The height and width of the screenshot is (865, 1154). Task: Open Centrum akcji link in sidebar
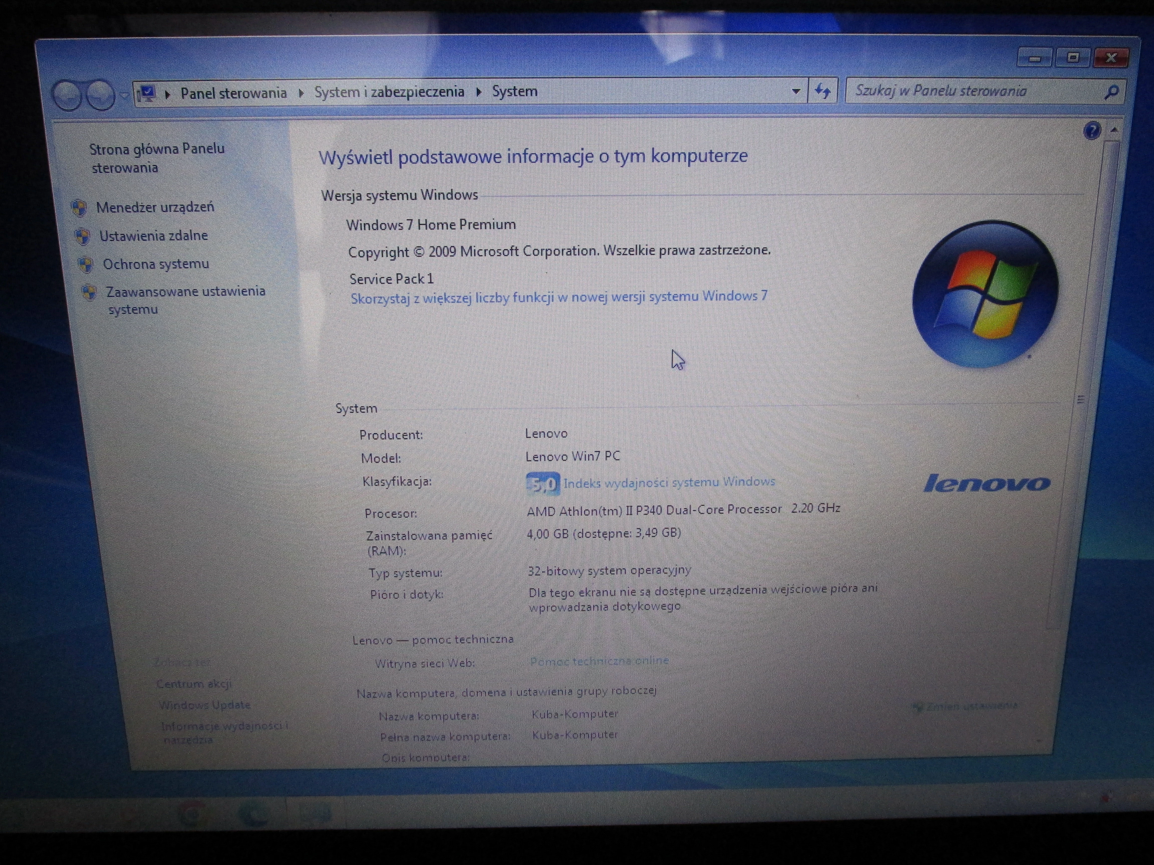194,684
